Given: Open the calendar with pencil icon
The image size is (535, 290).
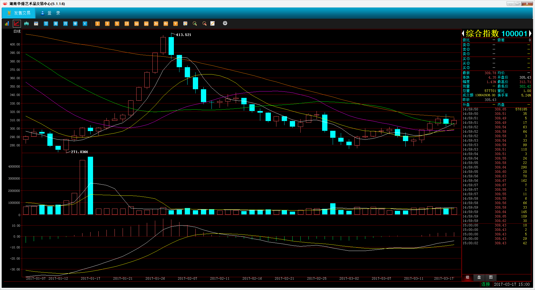Looking at the screenshot, I should tap(185, 24).
